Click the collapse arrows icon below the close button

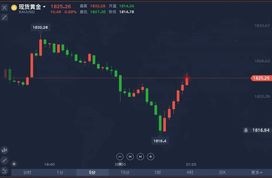coord(4,18)
